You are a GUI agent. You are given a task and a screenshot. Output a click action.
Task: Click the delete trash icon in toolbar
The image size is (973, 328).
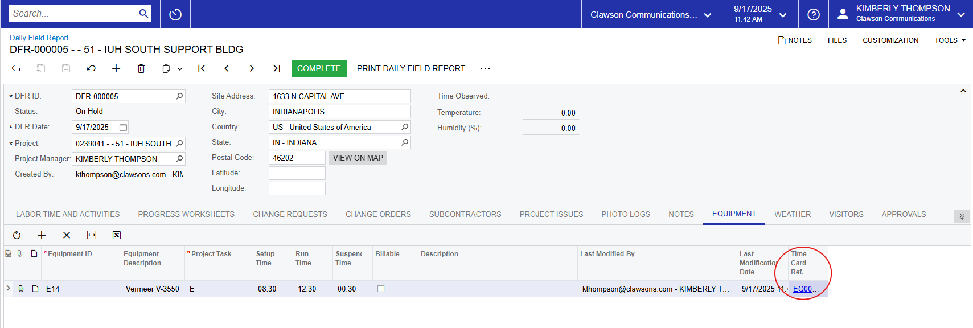[141, 68]
